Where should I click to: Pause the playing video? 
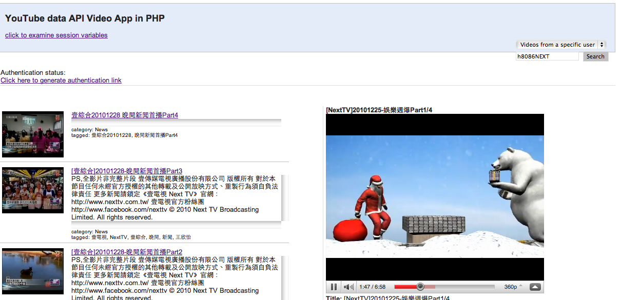pyautogui.click(x=334, y=287)
